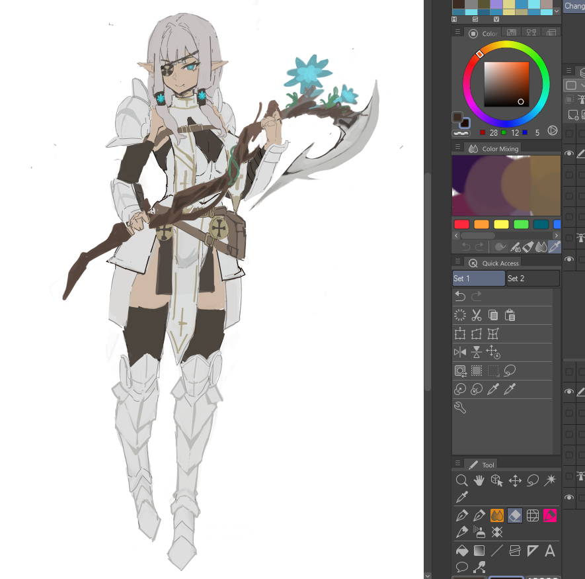Select the Lasso selection tool in Tool panel
Screen dimensions: 585x579
pyautogui.click(x=533, y=480)
